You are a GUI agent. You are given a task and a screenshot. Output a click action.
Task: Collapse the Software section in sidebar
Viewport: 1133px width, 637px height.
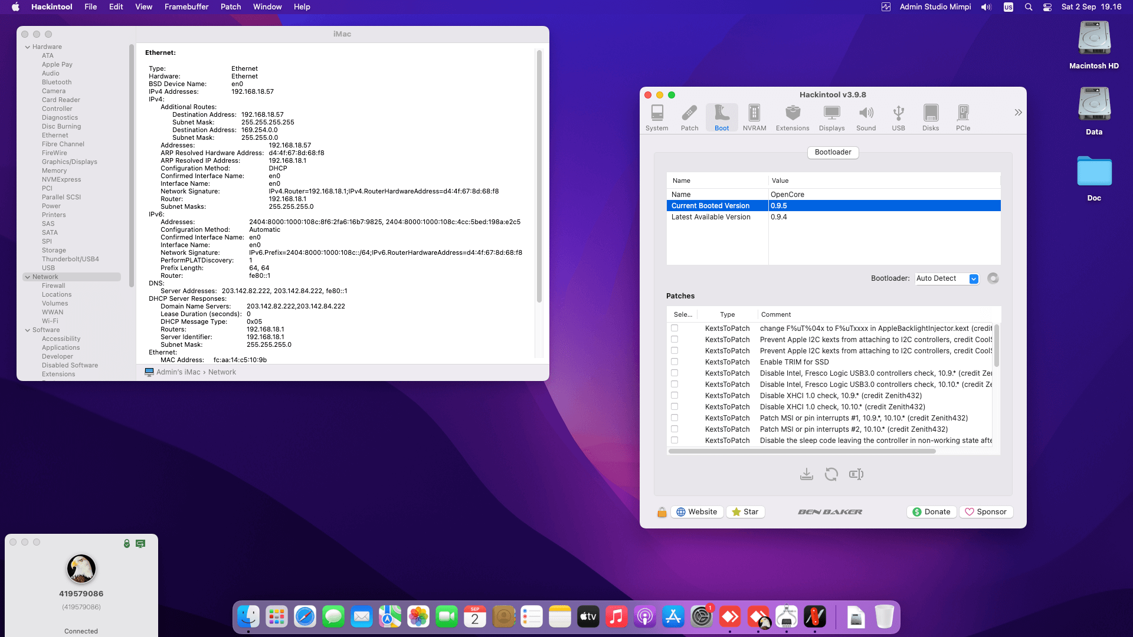coord(27,330)
